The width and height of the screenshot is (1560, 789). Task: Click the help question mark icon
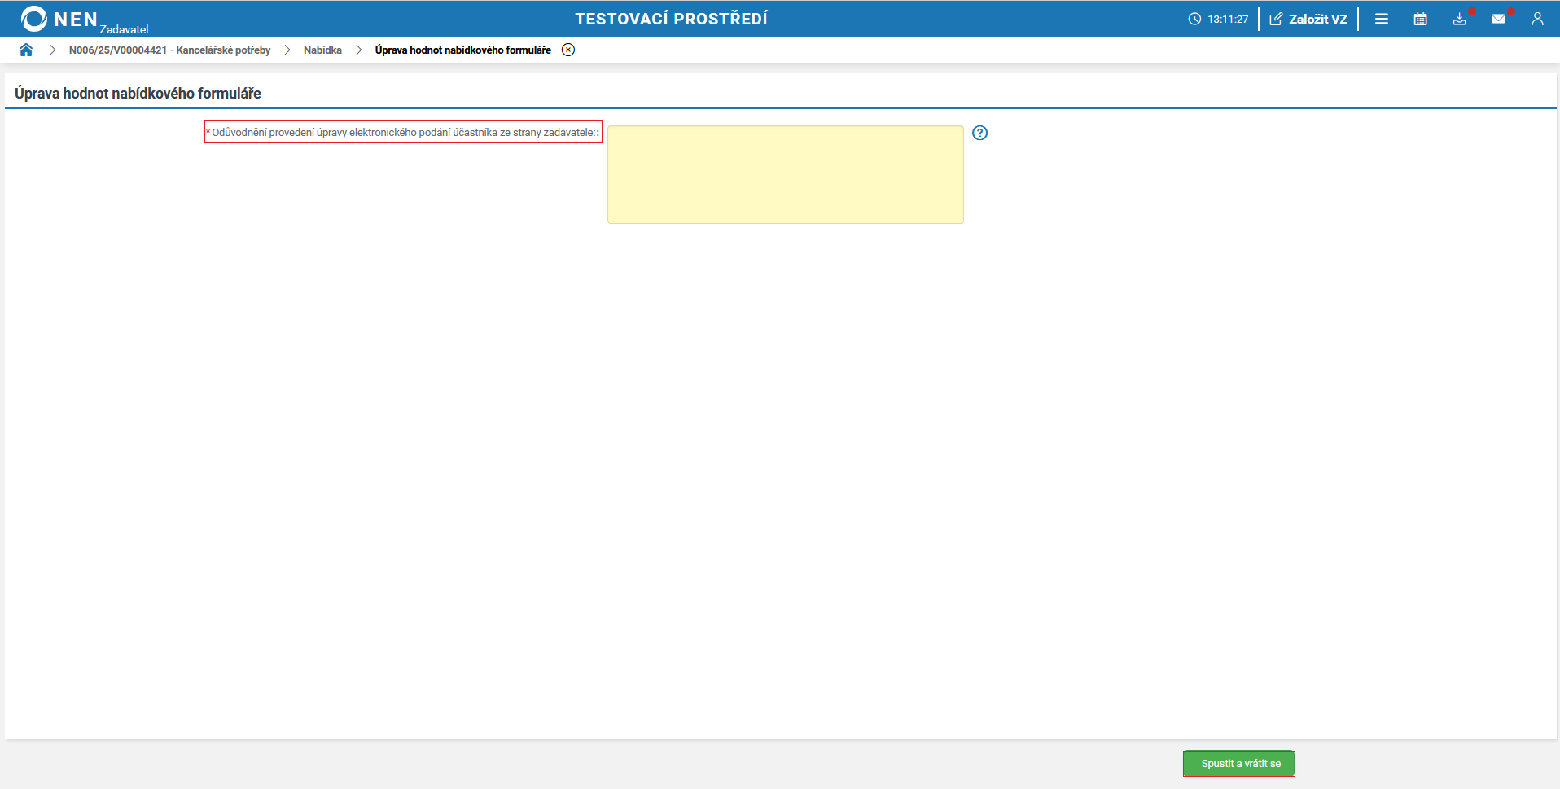click(980, 133)
